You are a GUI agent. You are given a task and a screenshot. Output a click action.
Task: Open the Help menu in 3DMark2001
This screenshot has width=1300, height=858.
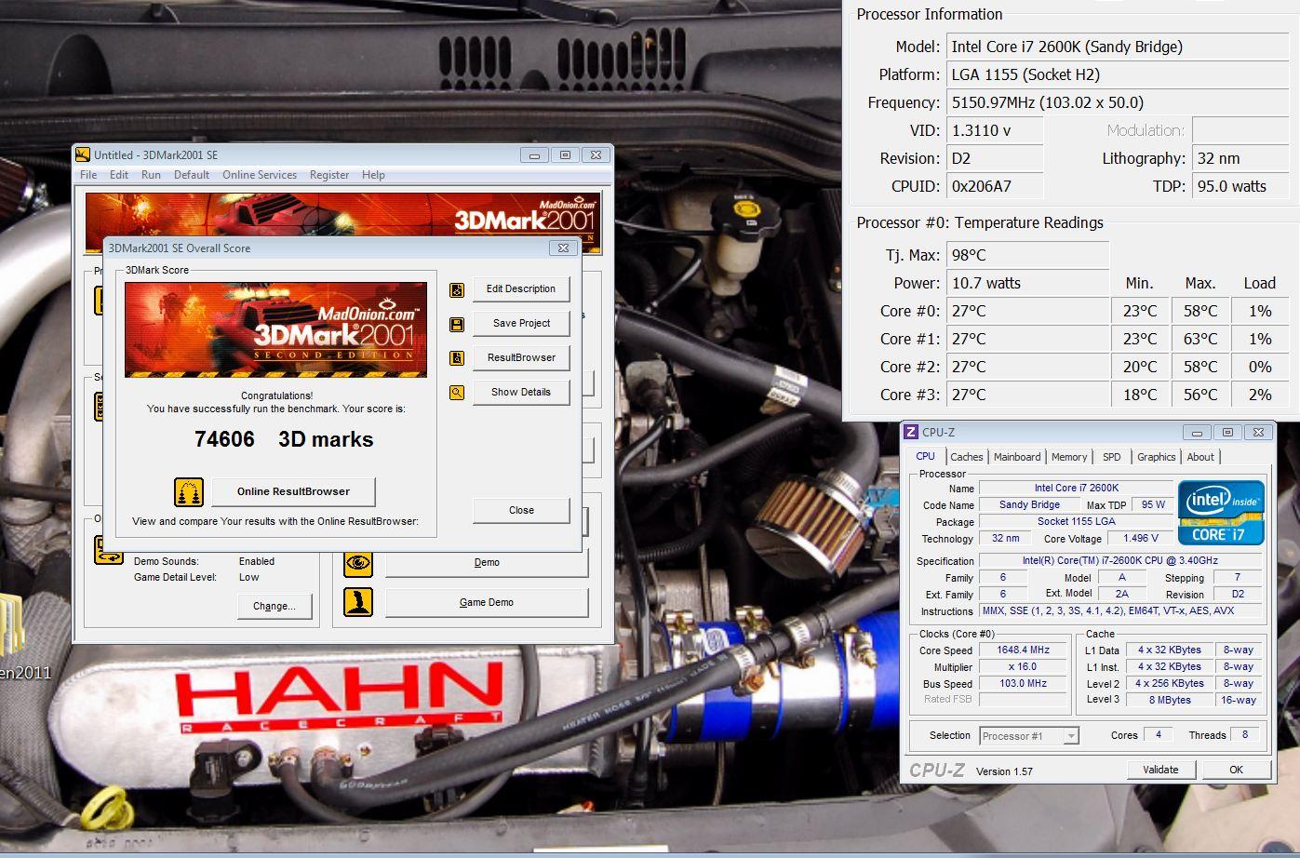(373, 175)
